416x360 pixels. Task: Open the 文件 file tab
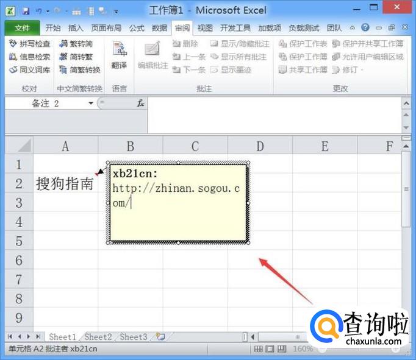coord(23,28)
